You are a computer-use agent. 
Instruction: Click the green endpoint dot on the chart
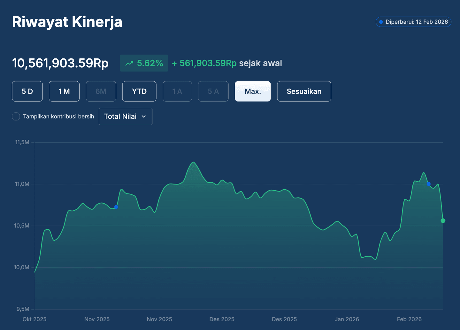click(443, 221)
